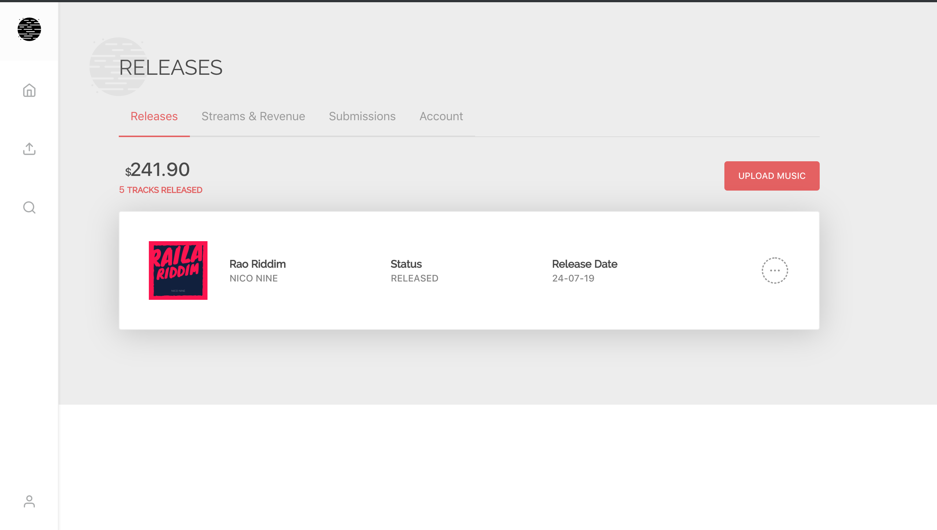Viewport: 937px width, 530px height.
Task: Open the Home page from sidebar
Action: point(29,90)
